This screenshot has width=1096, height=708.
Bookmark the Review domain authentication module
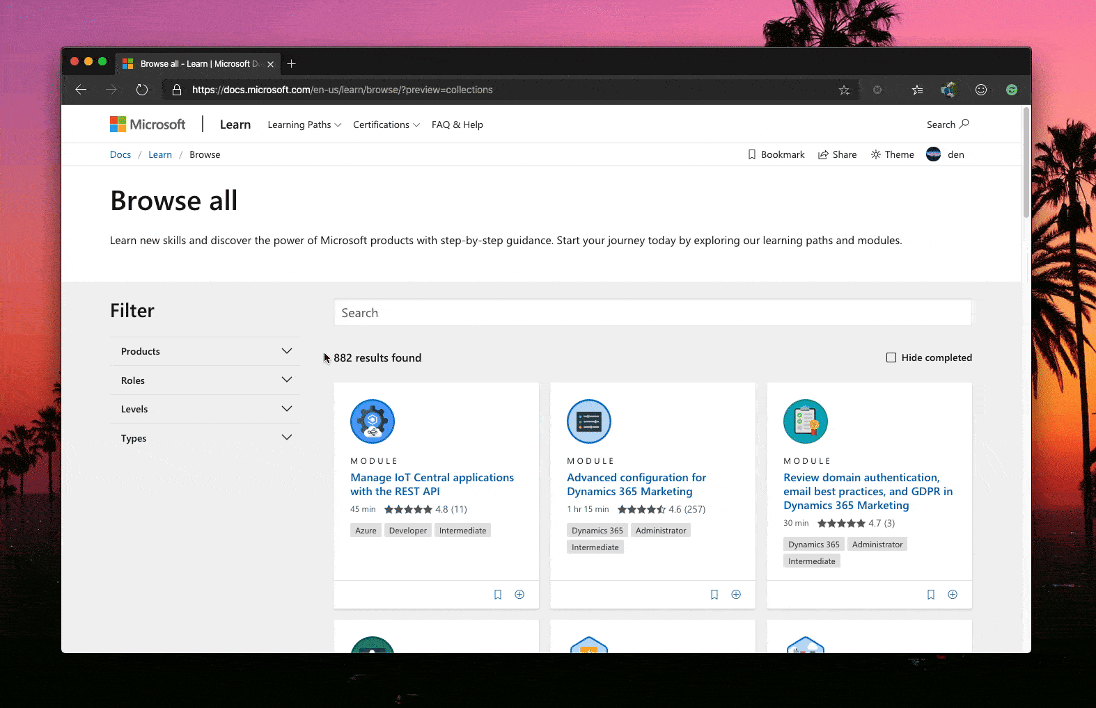click(931, 595)
